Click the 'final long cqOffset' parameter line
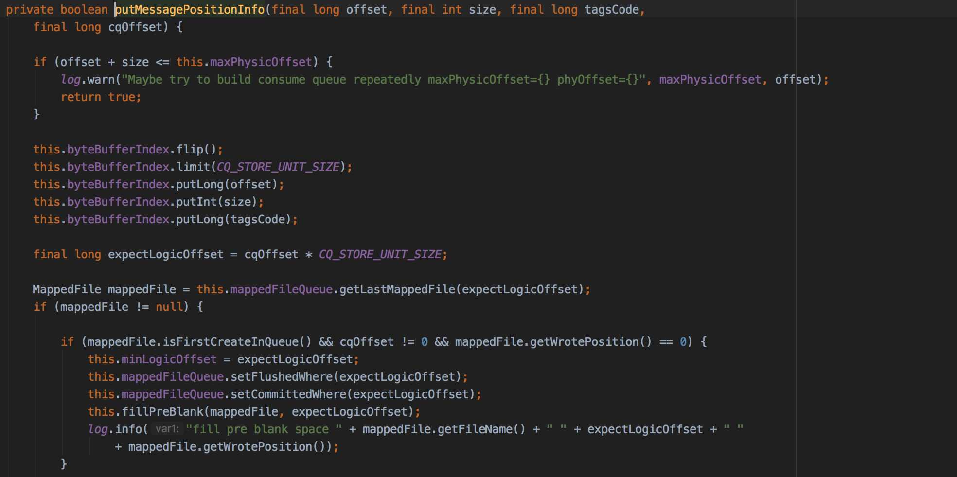This screenshot has height=477, width=957. click(101, 27)
